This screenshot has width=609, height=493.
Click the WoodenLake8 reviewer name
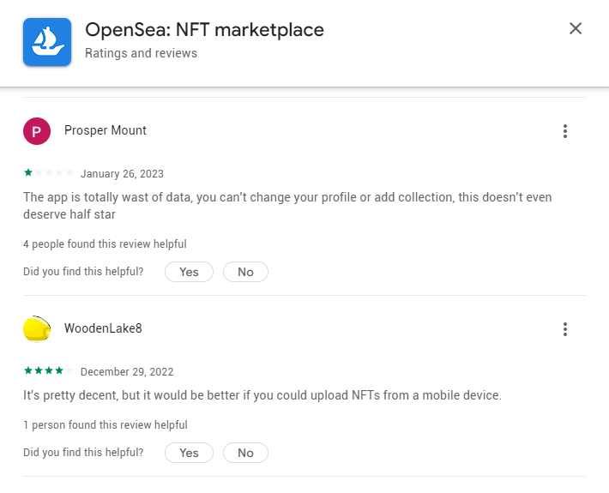coord(103,328)
